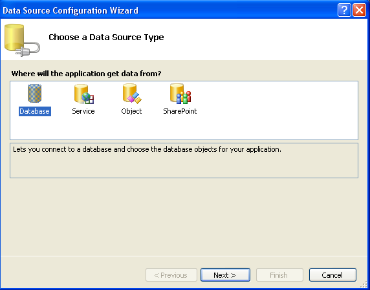Select the Service data source icon
This screenshot has height=290, width=370.
84,94
